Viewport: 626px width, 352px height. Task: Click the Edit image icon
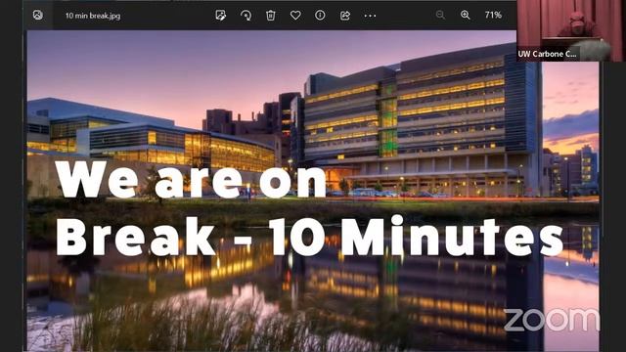(221, 16)
